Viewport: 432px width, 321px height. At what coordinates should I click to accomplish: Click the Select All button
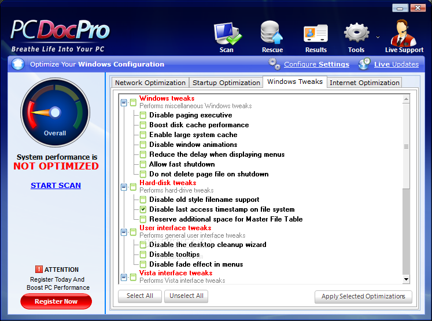click(x=140, y=296)
